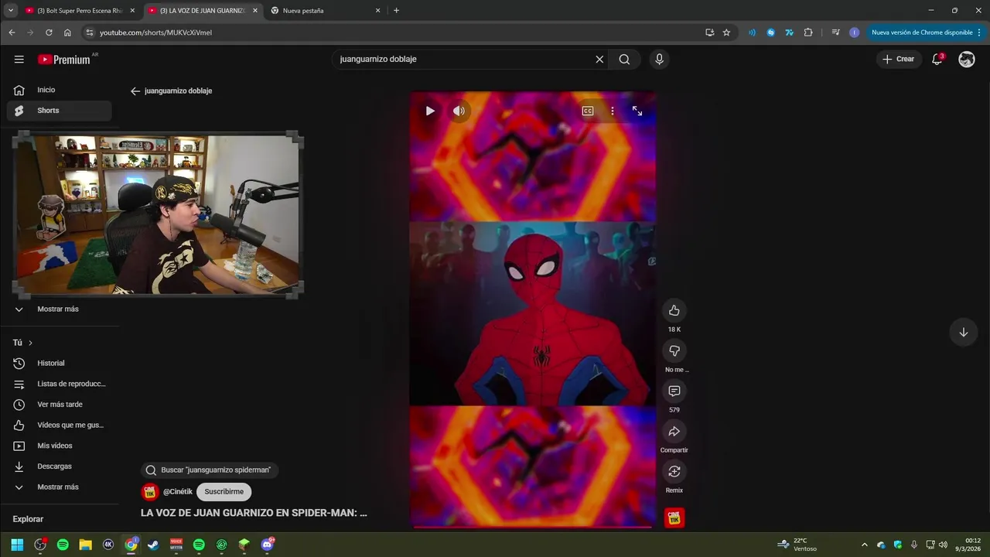Expand the Tú section chevron

[30, 343]
